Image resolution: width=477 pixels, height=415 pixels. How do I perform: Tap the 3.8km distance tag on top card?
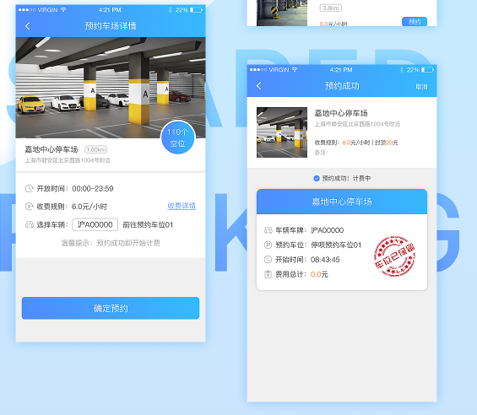click(330, 8)
